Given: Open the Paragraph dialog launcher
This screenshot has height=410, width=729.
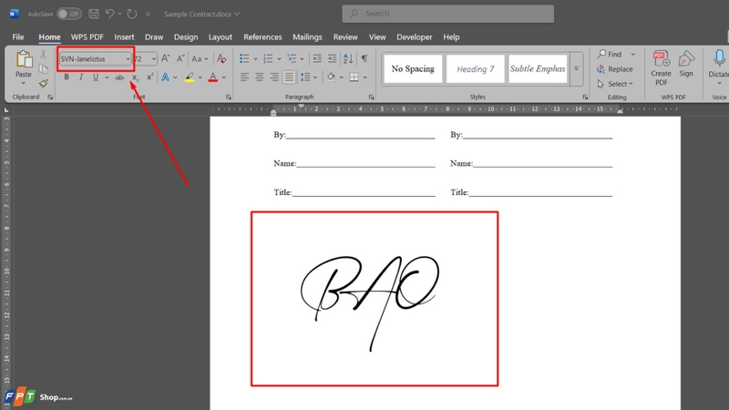Looking at the screenshot, I should 371,97.
